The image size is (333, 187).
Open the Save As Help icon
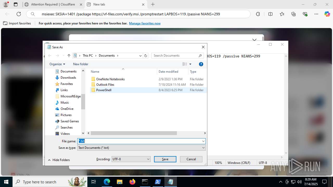(x=201, y=64)
